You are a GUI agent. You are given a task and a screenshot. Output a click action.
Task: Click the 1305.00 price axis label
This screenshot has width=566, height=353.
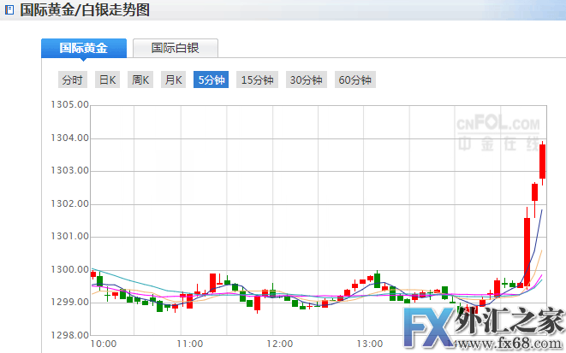coord(69,104)
